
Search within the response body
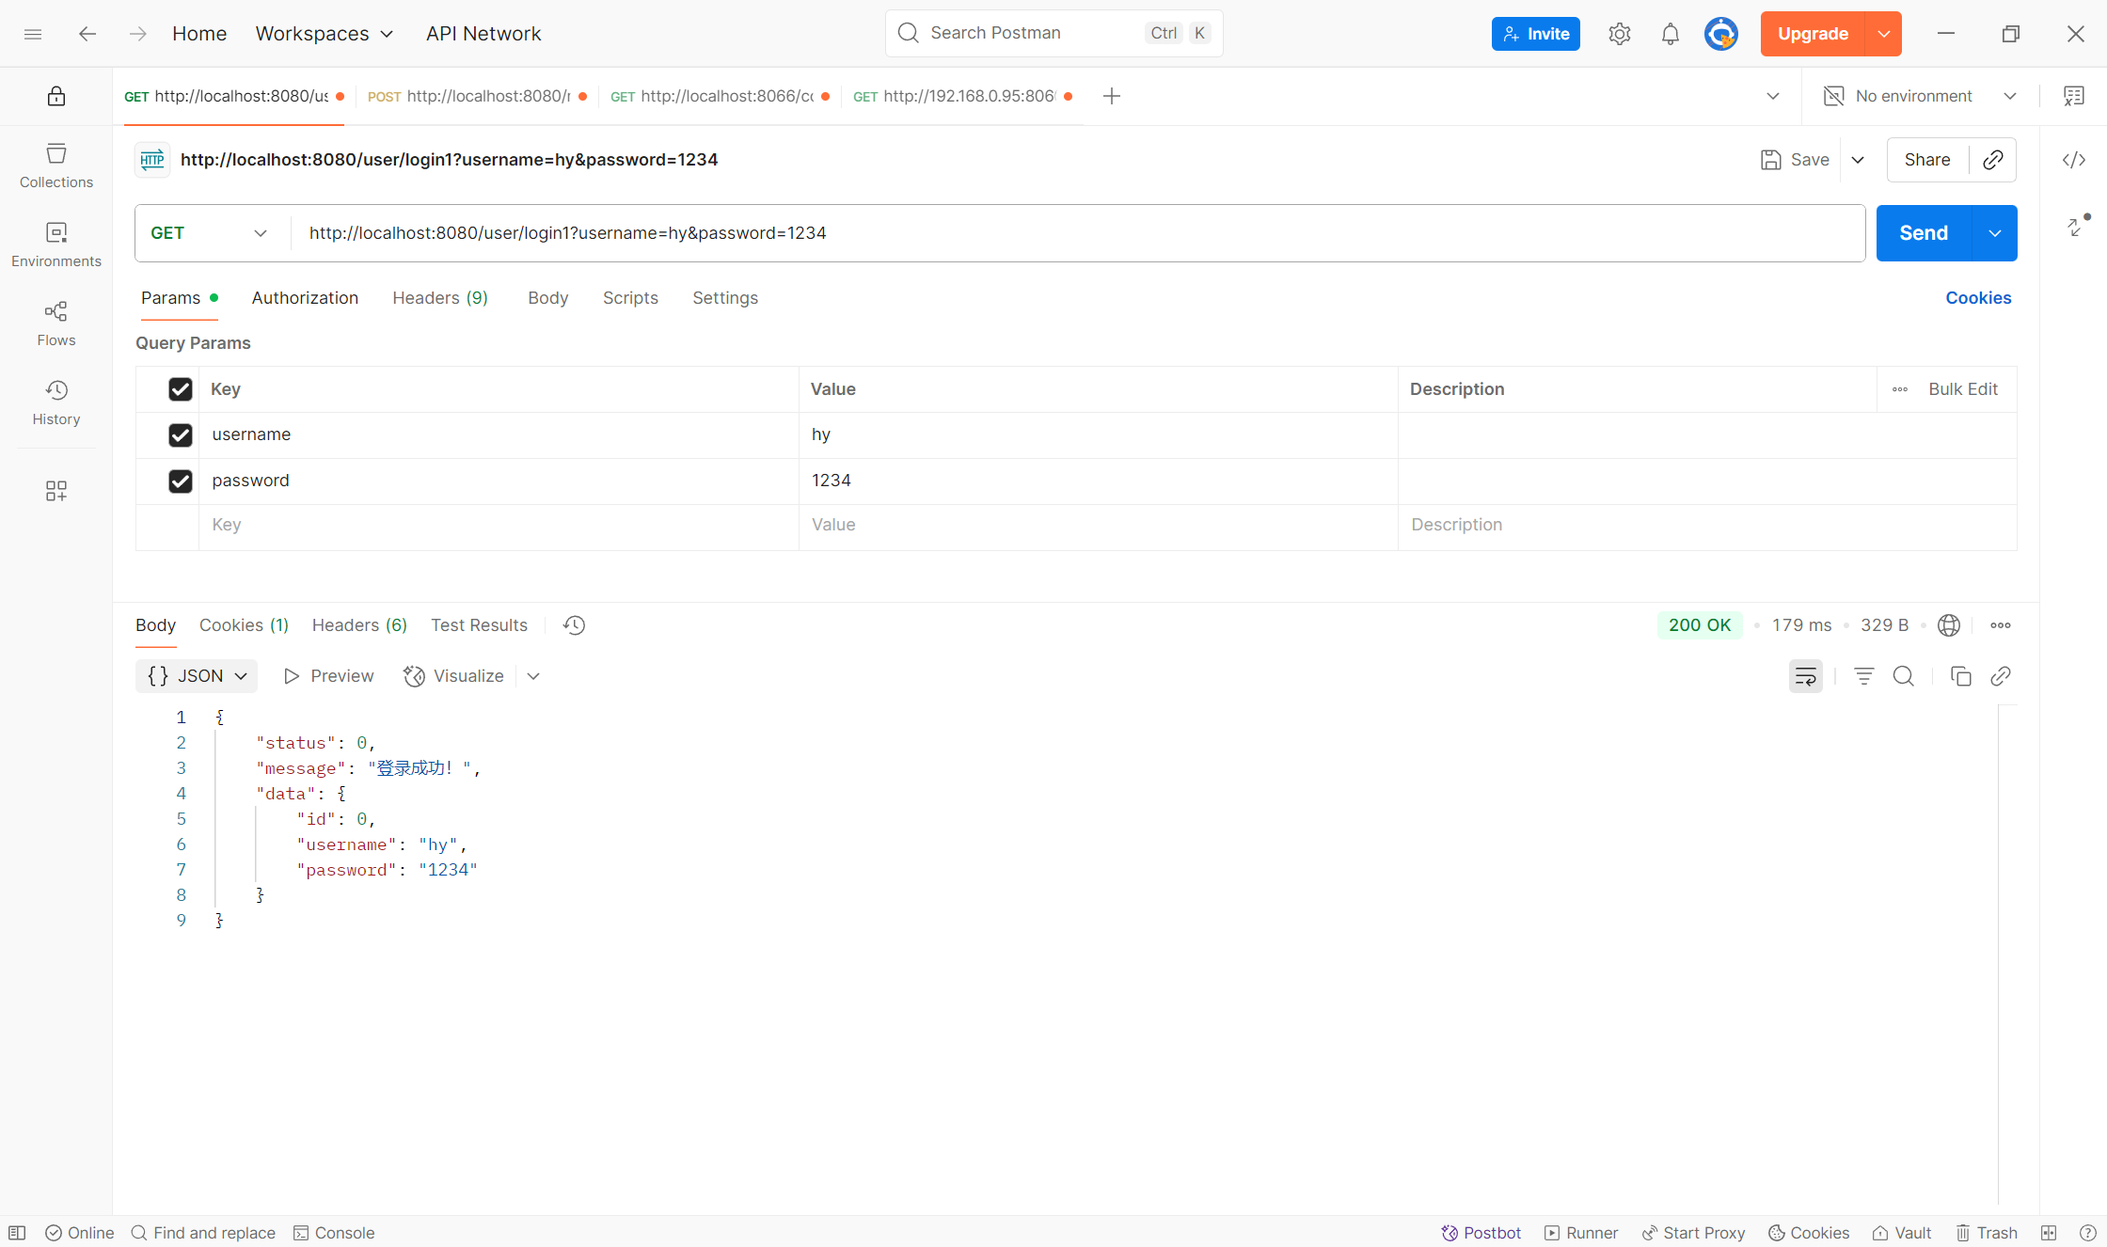click(x=1903, y=676)
